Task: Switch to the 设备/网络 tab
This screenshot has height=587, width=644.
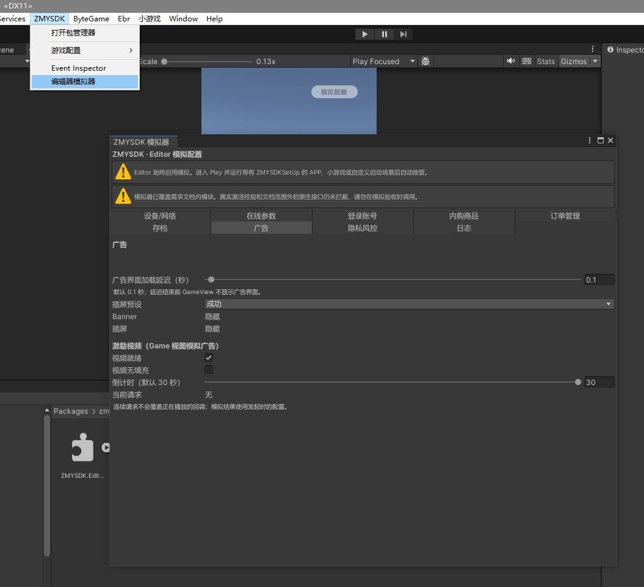Action: (160, 216)
